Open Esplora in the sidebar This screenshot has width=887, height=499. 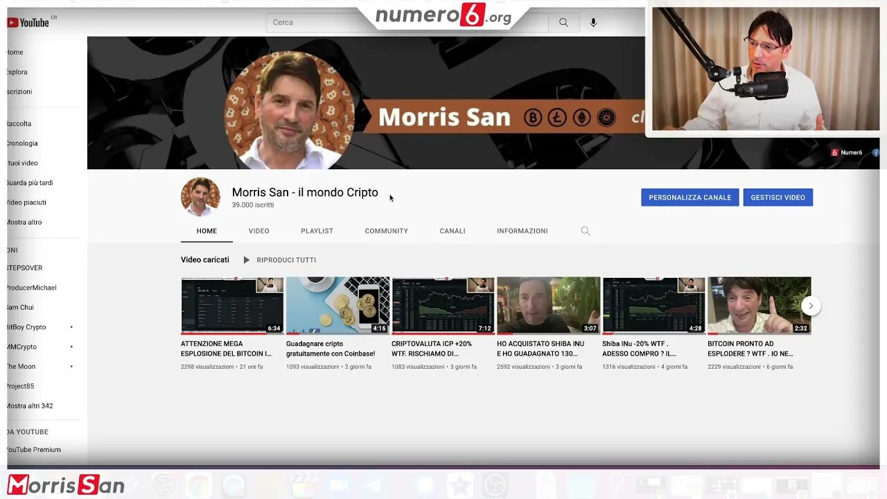point(17,72)
